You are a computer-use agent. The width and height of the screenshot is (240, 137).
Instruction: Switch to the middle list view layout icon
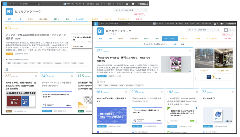tap(230, 30)
